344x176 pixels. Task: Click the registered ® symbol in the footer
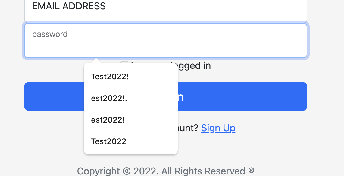point(251,171)
